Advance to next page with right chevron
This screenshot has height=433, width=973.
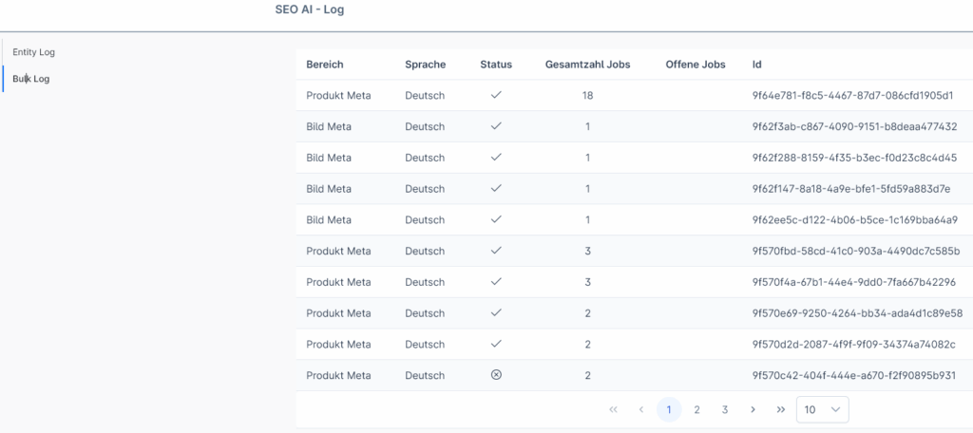pyautogui.click(x=753, y=409)
